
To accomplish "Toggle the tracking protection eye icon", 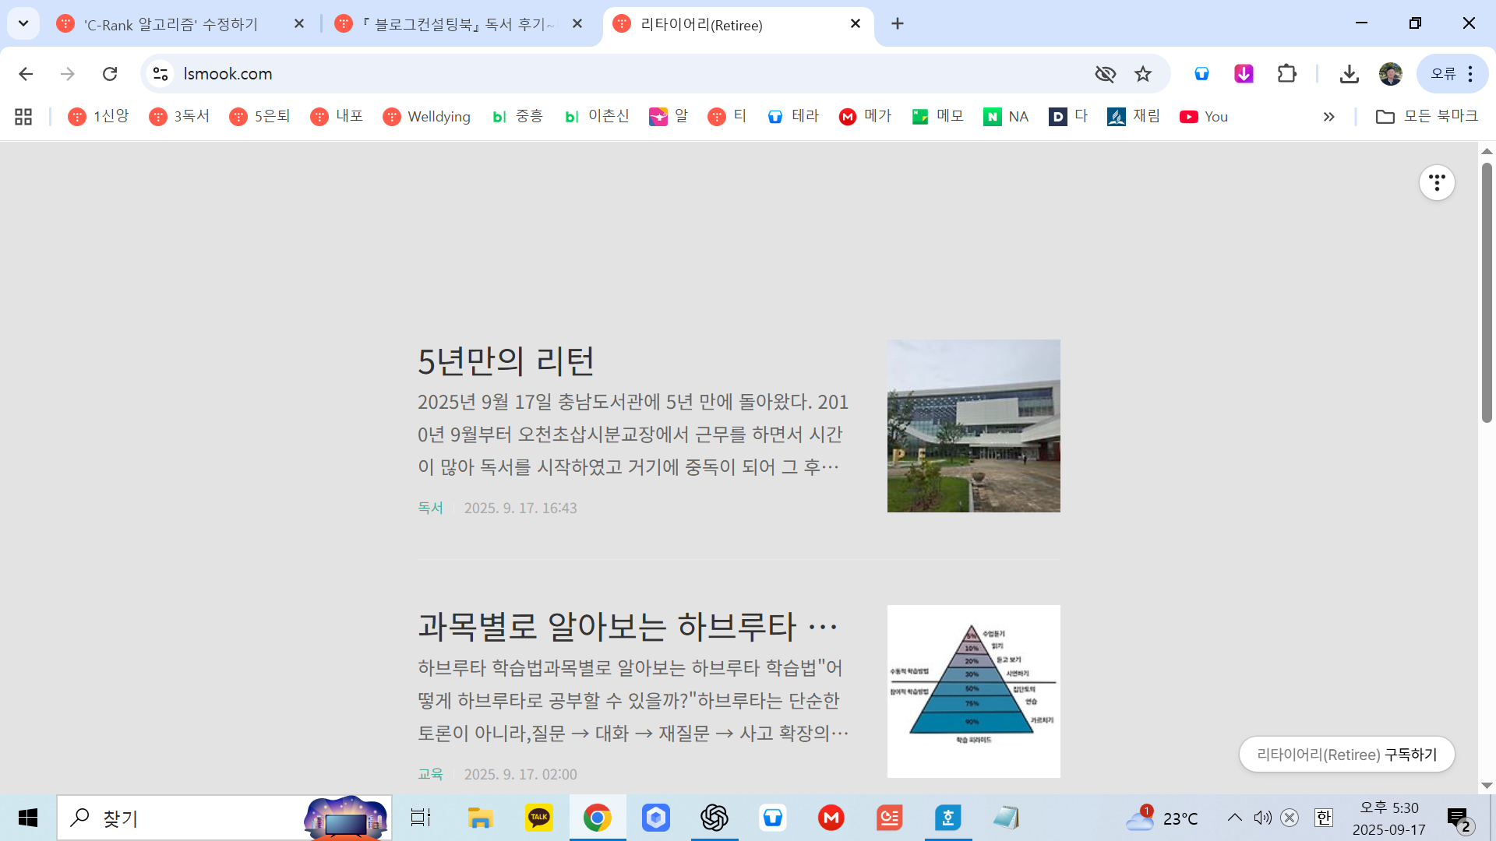I will [1105, 74].
